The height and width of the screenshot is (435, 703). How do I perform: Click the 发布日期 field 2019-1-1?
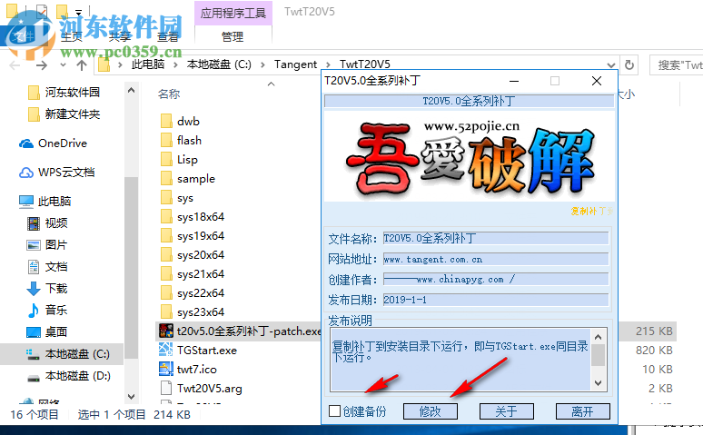(496, 300)
